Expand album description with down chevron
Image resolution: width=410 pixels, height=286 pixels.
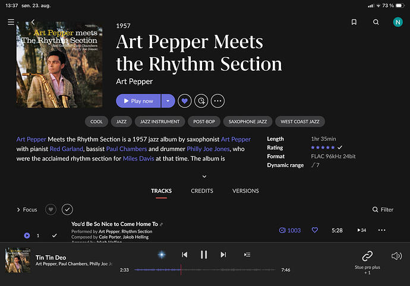[204, 177]
